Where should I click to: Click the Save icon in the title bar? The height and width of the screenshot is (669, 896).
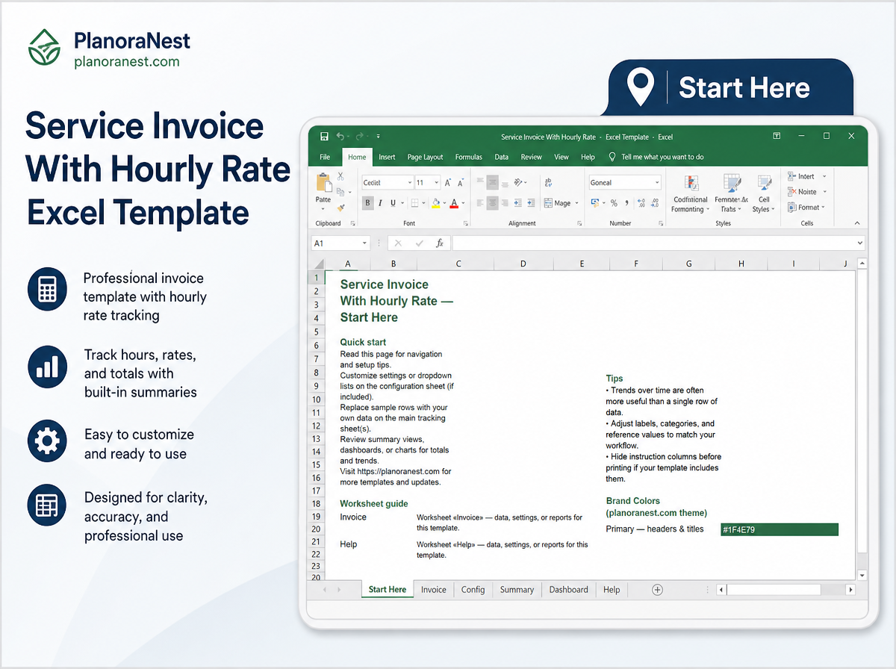point(324,137)
